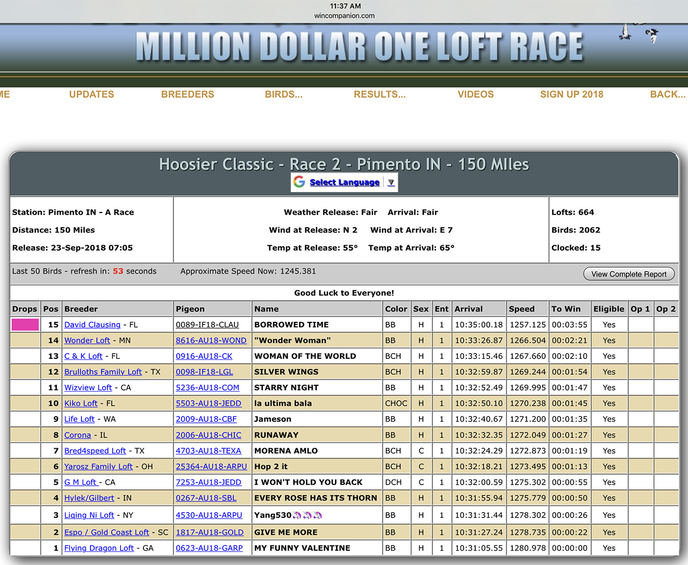688x565 pixels.
Task: Expand the BIRDS... navigation menu
Action: click(284, 94)
